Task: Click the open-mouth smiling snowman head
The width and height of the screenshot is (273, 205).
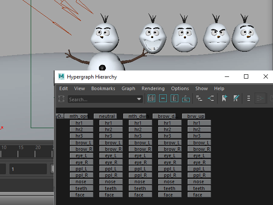Action: pos(153,39)
